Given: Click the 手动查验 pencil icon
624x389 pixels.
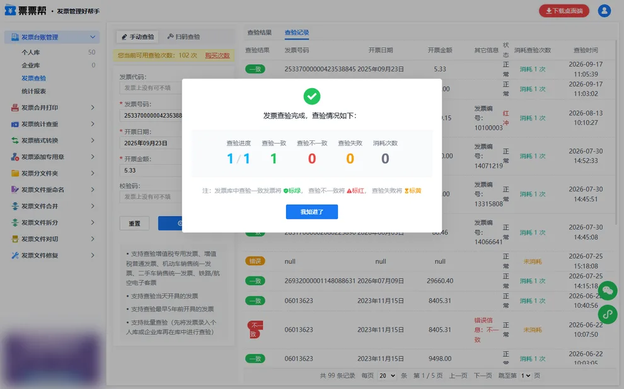Looking at the screenshot, I should [x=124, y=37].
